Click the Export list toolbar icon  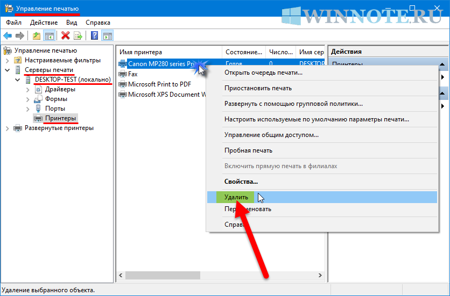(x=78, y=36)
